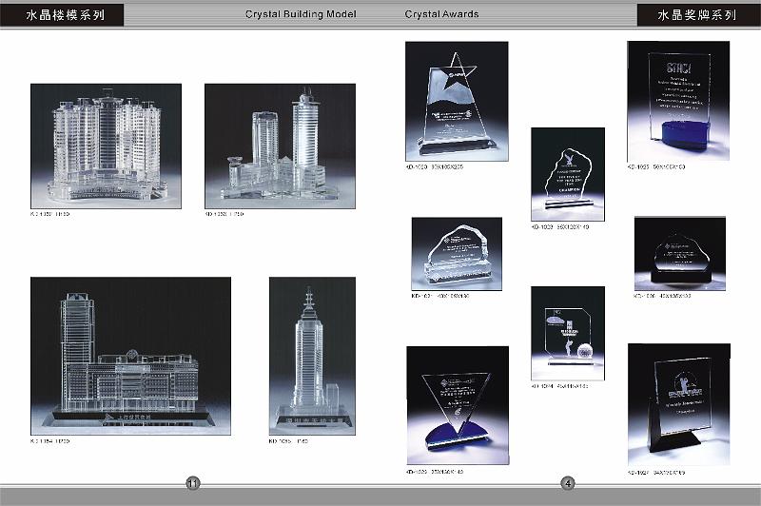Click the "Crystal Building Model" header text
The height and width of the screenshot is (506, 761).
click(301, 14)
